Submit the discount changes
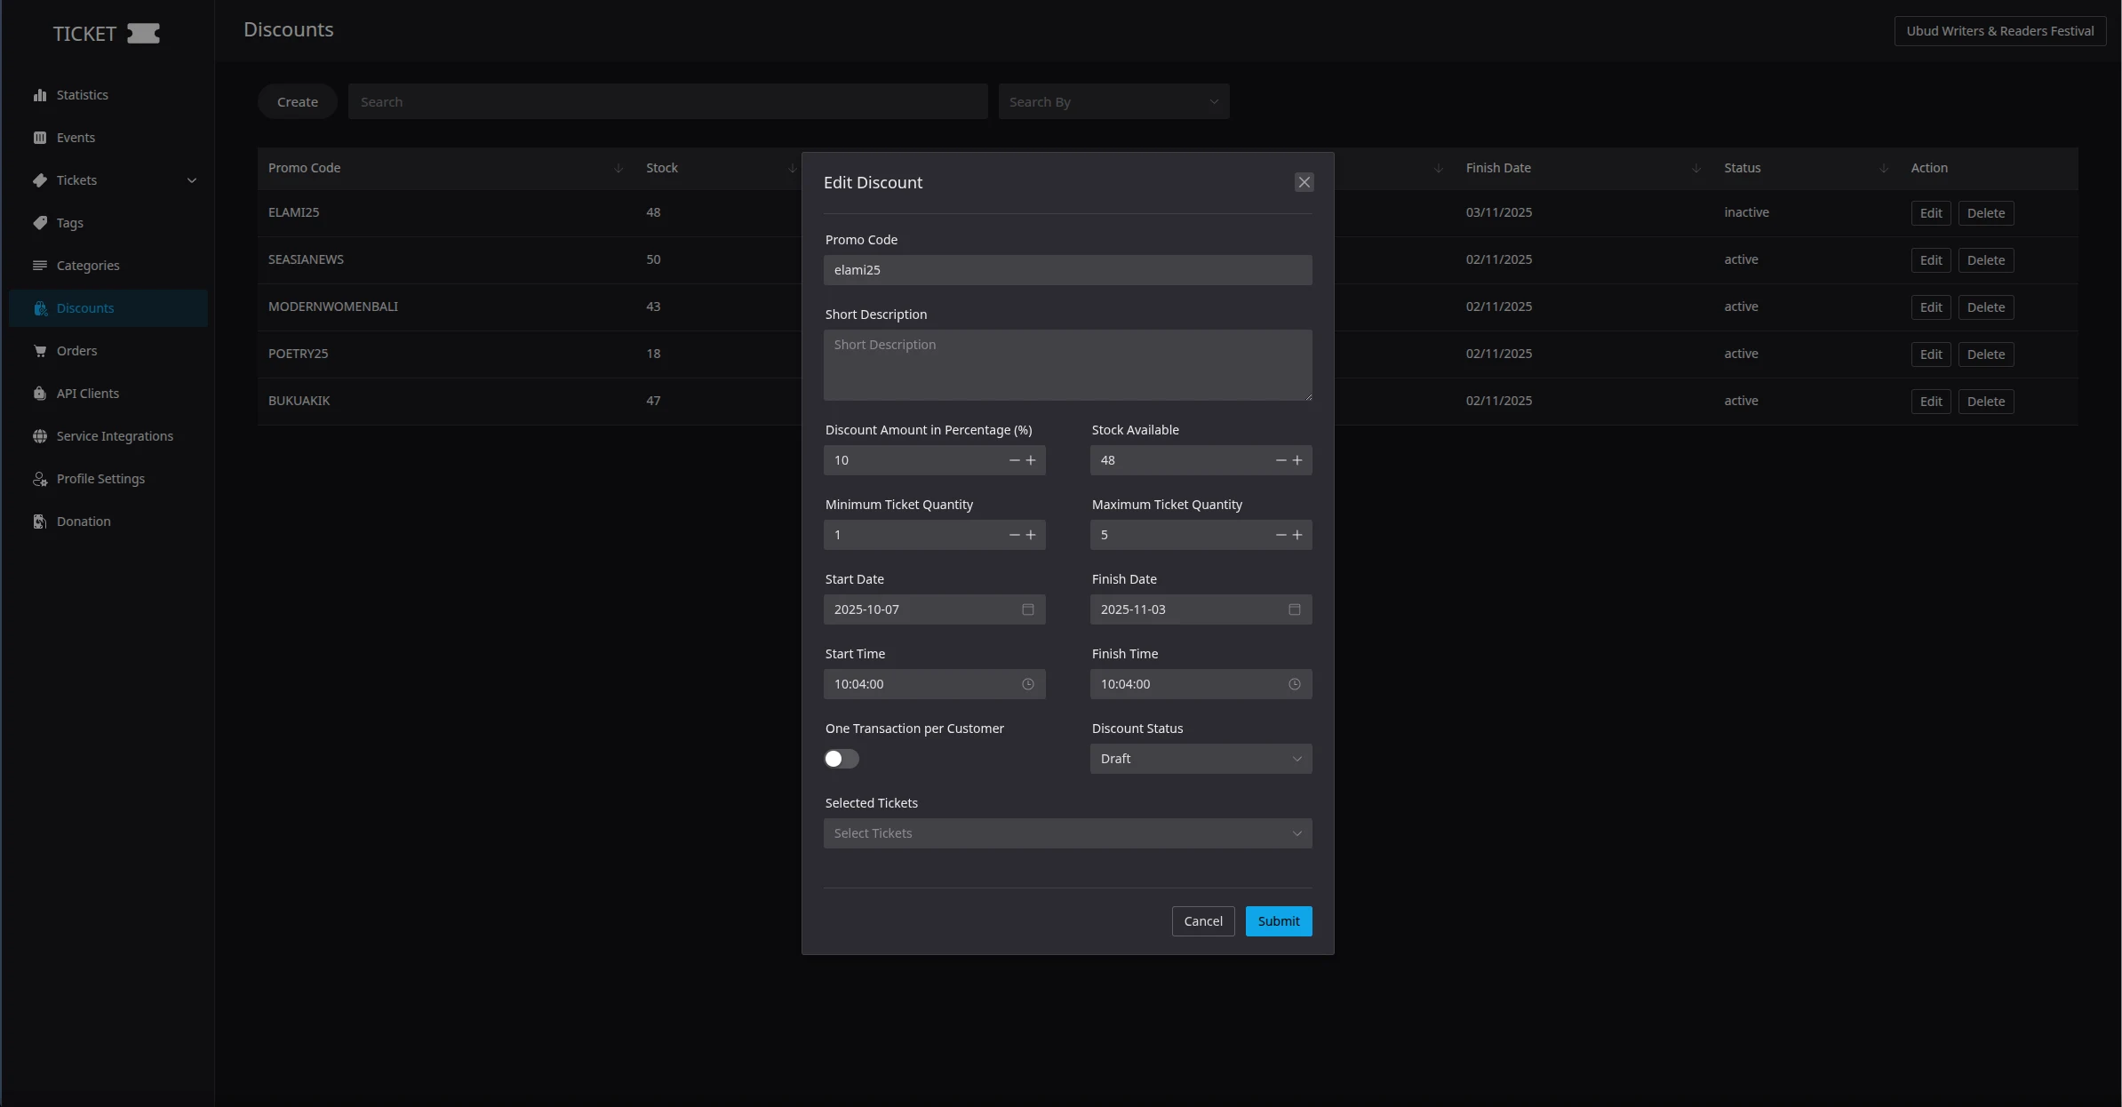This screenshot has height=1107, width=2122. (x=1278, y=921)
